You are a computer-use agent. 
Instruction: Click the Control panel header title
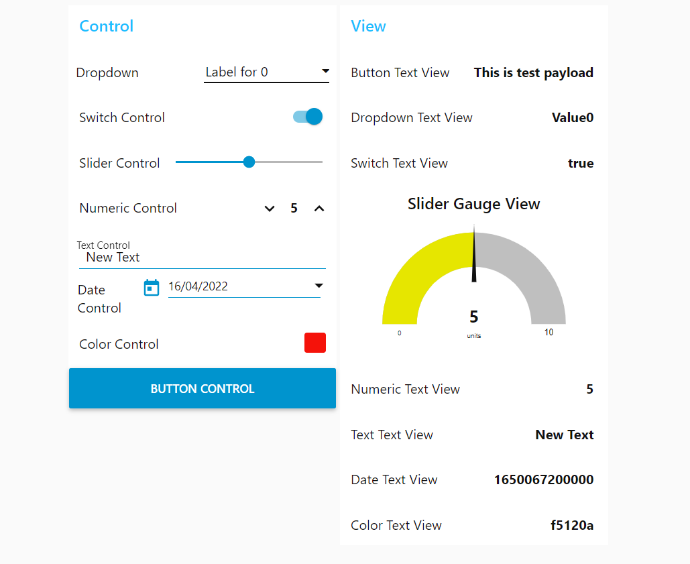(106, 26)
